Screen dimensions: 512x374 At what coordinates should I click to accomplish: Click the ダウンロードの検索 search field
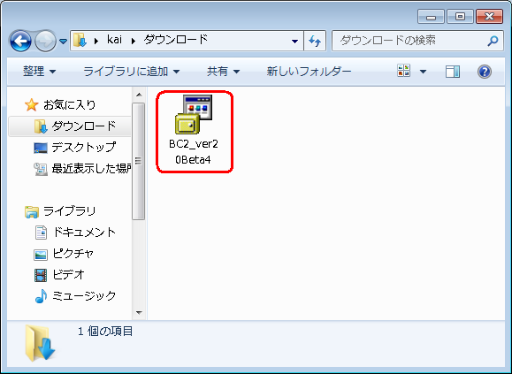point(411,41)
